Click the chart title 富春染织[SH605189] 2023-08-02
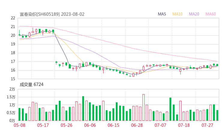The image size is (222, 132). coord(52,14)
